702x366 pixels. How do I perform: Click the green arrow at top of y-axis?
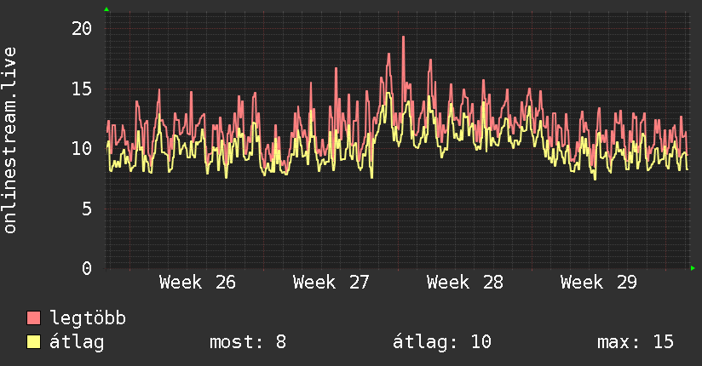pyautogui.click(x=106, y=9)
